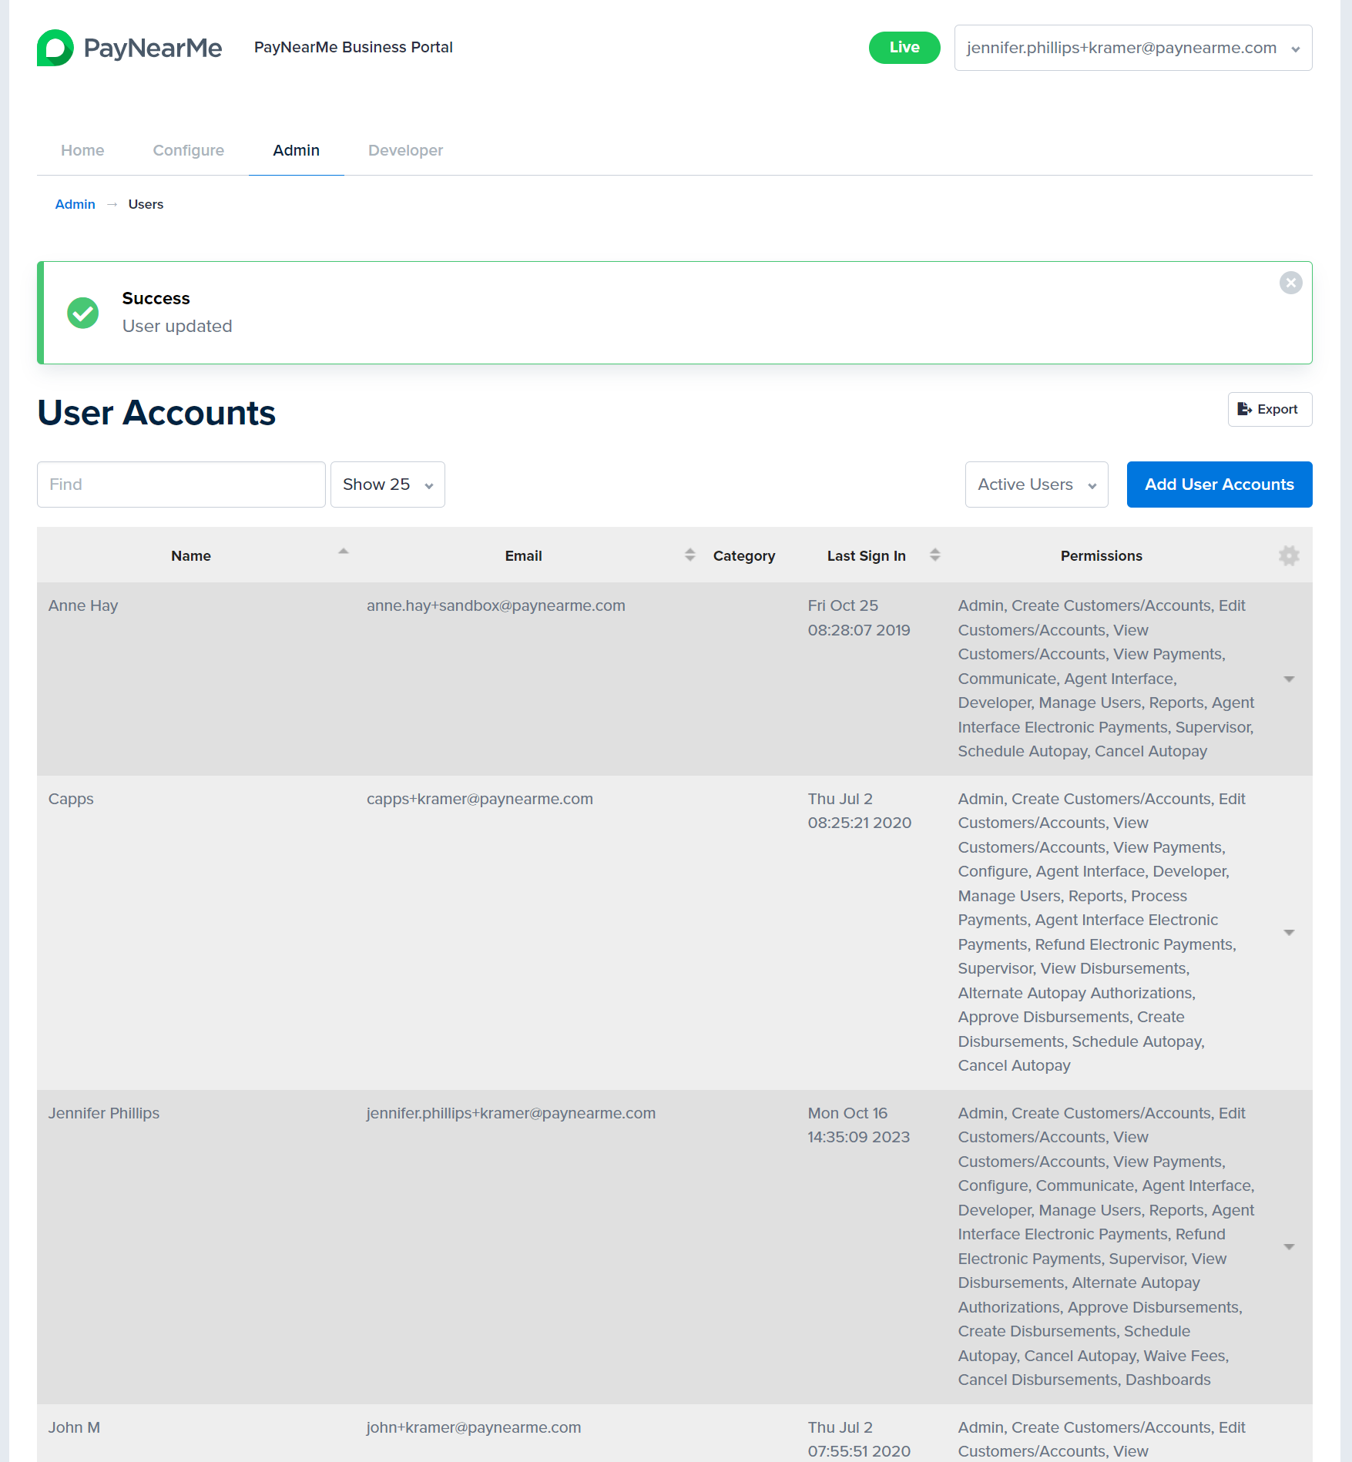Click email anne.hay+sandbox@paynearme.com
The image size is (1352, 1462).
[496, 605]
